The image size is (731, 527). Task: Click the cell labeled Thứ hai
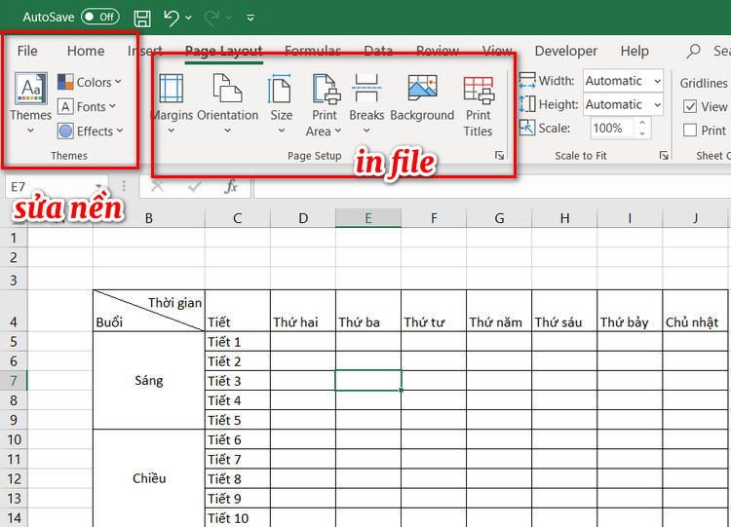coord(303,311)
